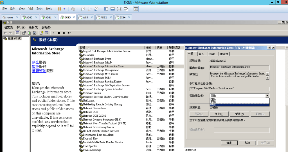Screen dimensions: 288x152
Task: Choose 手動 from the startup type options
Action: tap(213, 102)
